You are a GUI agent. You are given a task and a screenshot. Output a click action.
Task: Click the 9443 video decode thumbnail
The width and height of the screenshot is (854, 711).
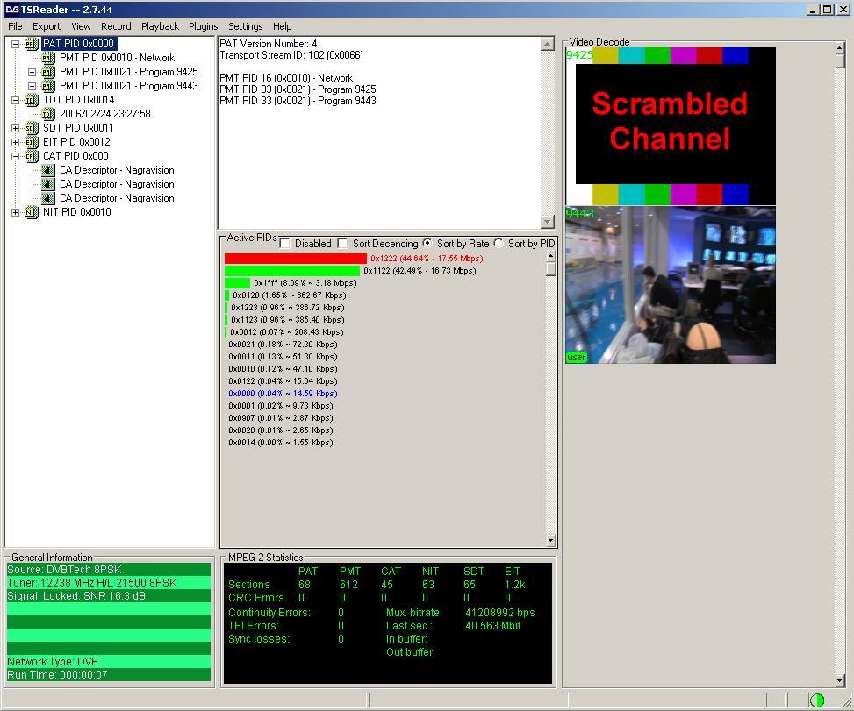[x=671, y=285]
